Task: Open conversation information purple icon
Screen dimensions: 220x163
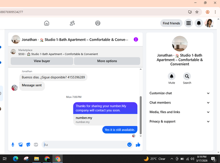Action: click(x=136, y=39)
